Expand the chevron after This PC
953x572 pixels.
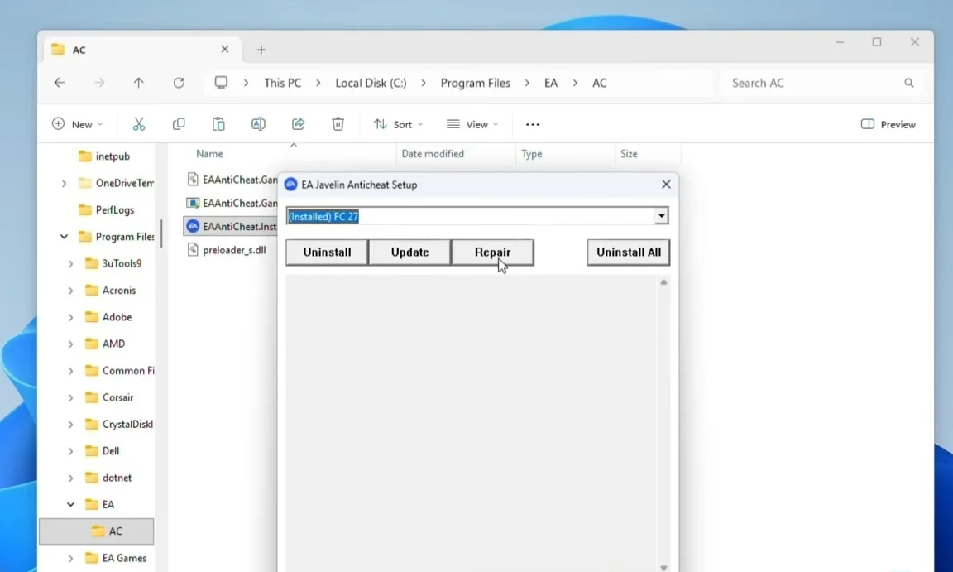click(318, 84)
